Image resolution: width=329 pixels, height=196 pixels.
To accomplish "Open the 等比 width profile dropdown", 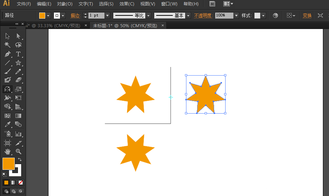I will (149, 15).
